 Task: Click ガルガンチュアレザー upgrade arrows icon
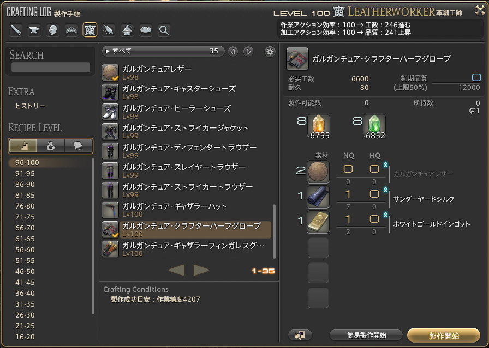coord(385,164)
